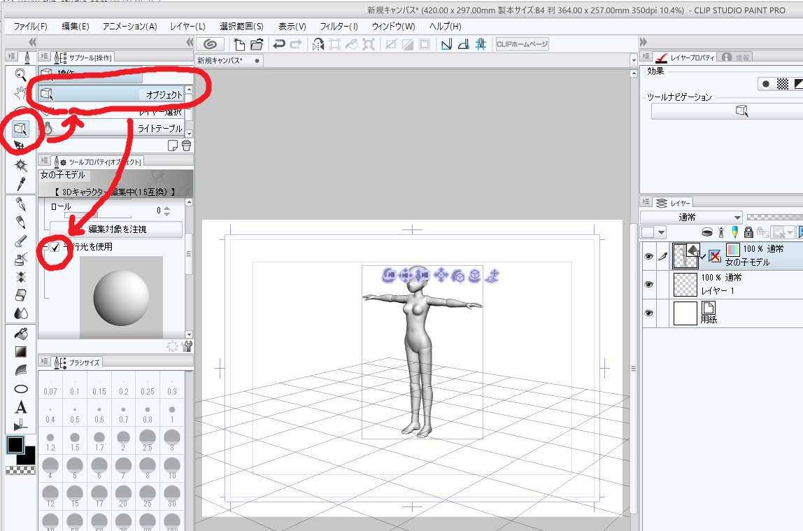The height and width of the screenshot is (531, 803).
Task: Toggle the Tone effect icon
Action: click(x=783, y=84)
